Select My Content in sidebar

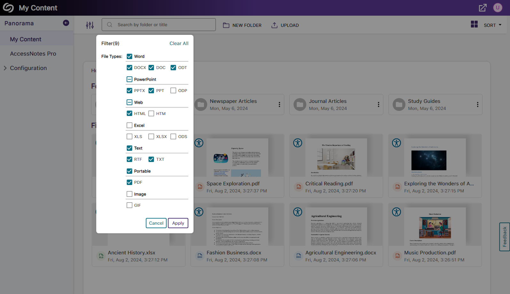click(26, 39)
